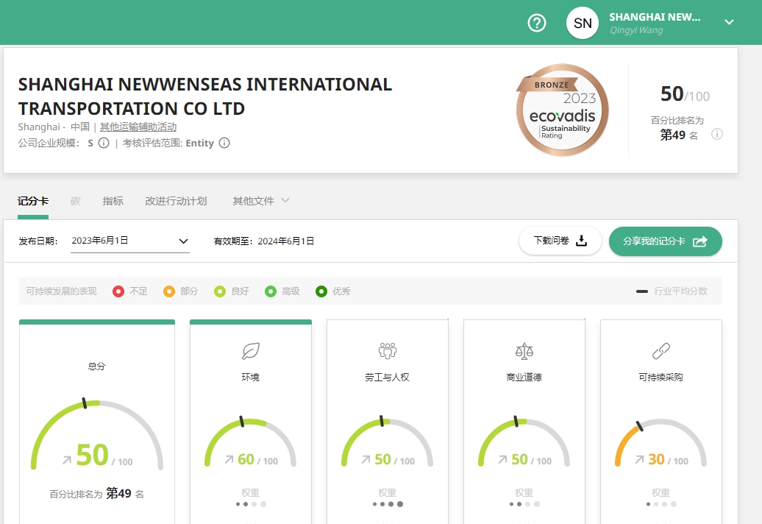Click the 50/100 score in the header
The width and height of the screenshot is (762, 524).
coord(685,93)
